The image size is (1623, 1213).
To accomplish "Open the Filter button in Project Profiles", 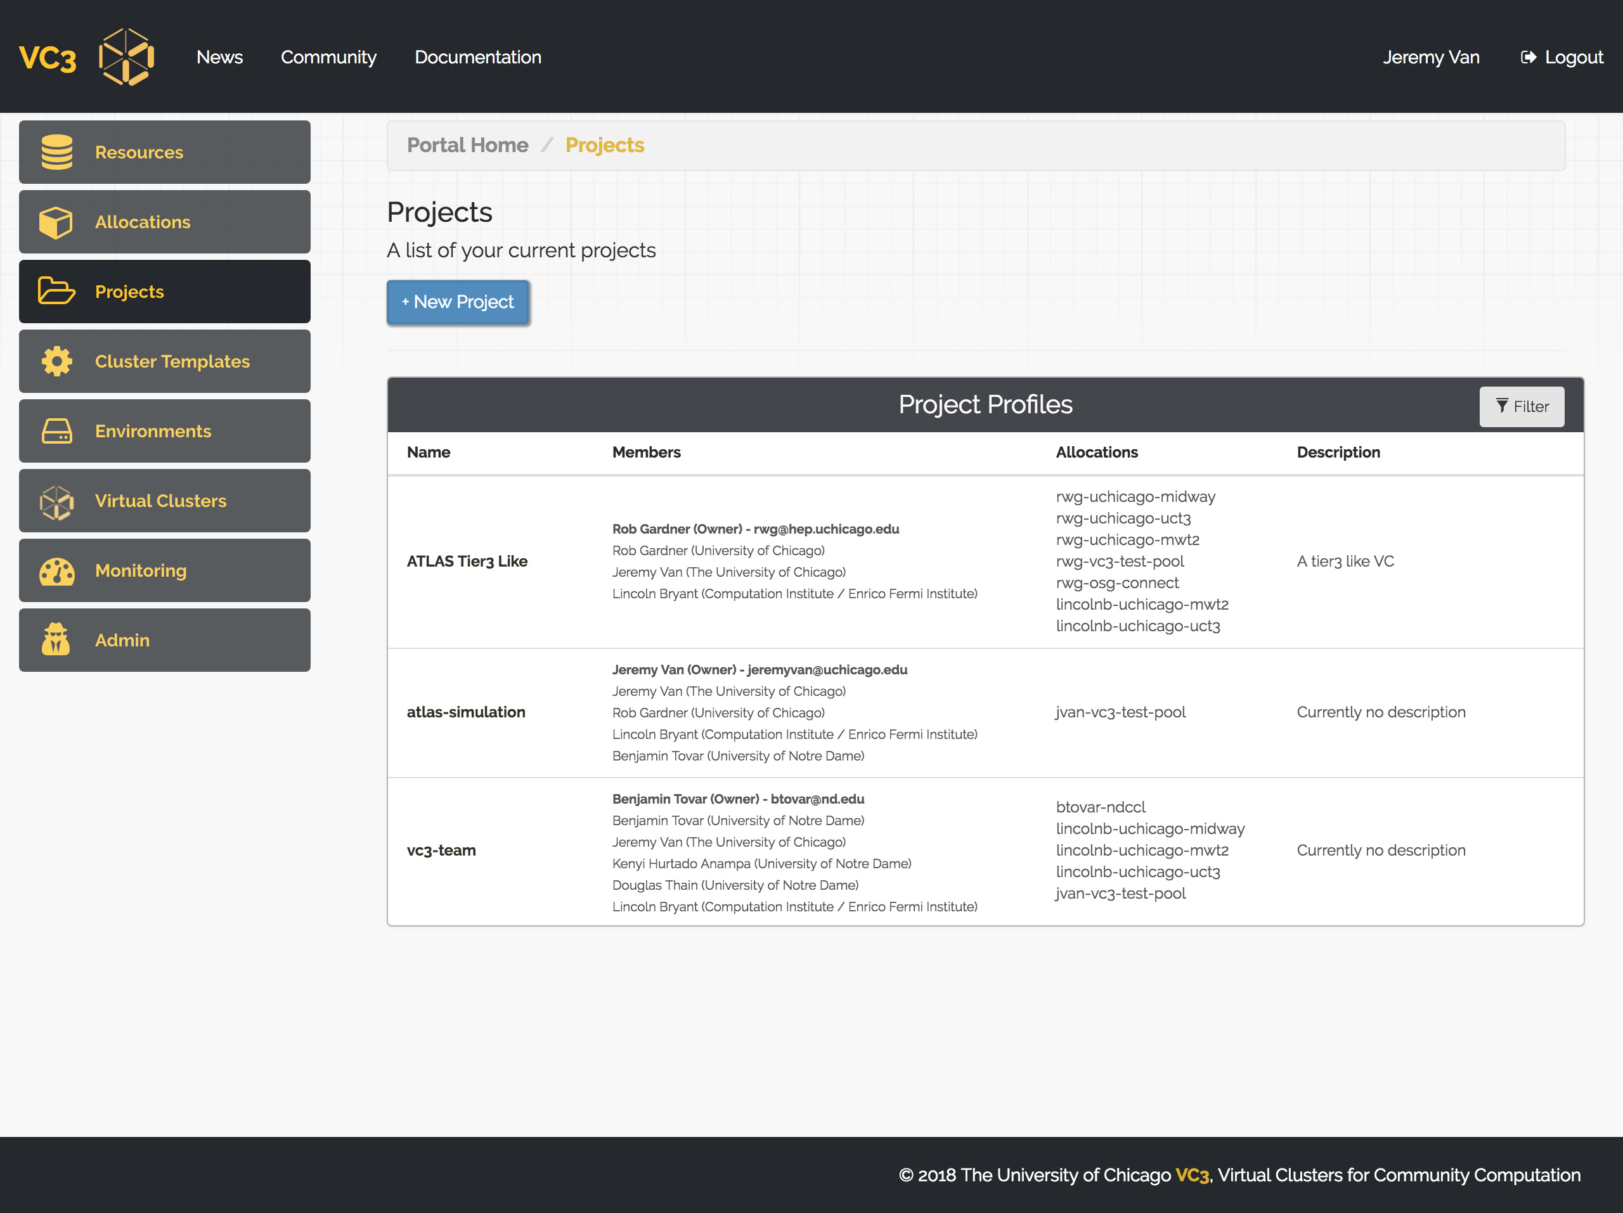I will click(x=1522, y=406).
